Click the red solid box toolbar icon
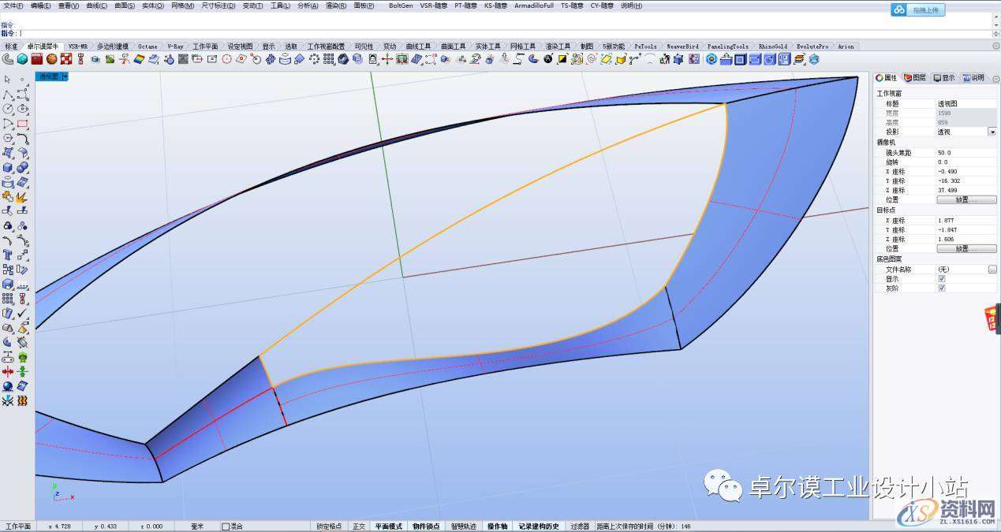This screenshot has width=1001, height=532. [x=37, y=59]
